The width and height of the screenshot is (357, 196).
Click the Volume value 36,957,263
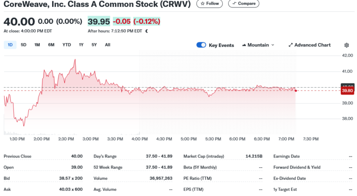pyautogui.click(x=161, y=178)
